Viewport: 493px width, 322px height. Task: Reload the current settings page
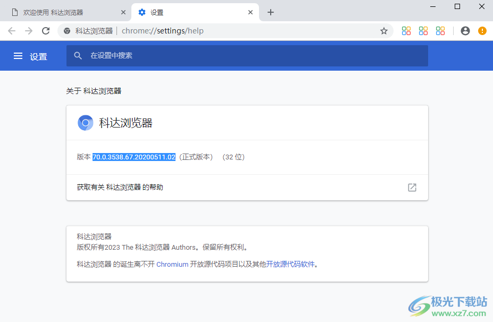point(46,31)
